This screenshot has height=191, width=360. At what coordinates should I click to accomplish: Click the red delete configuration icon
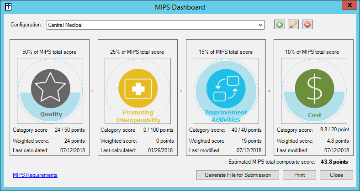click(x=307, y=25)
